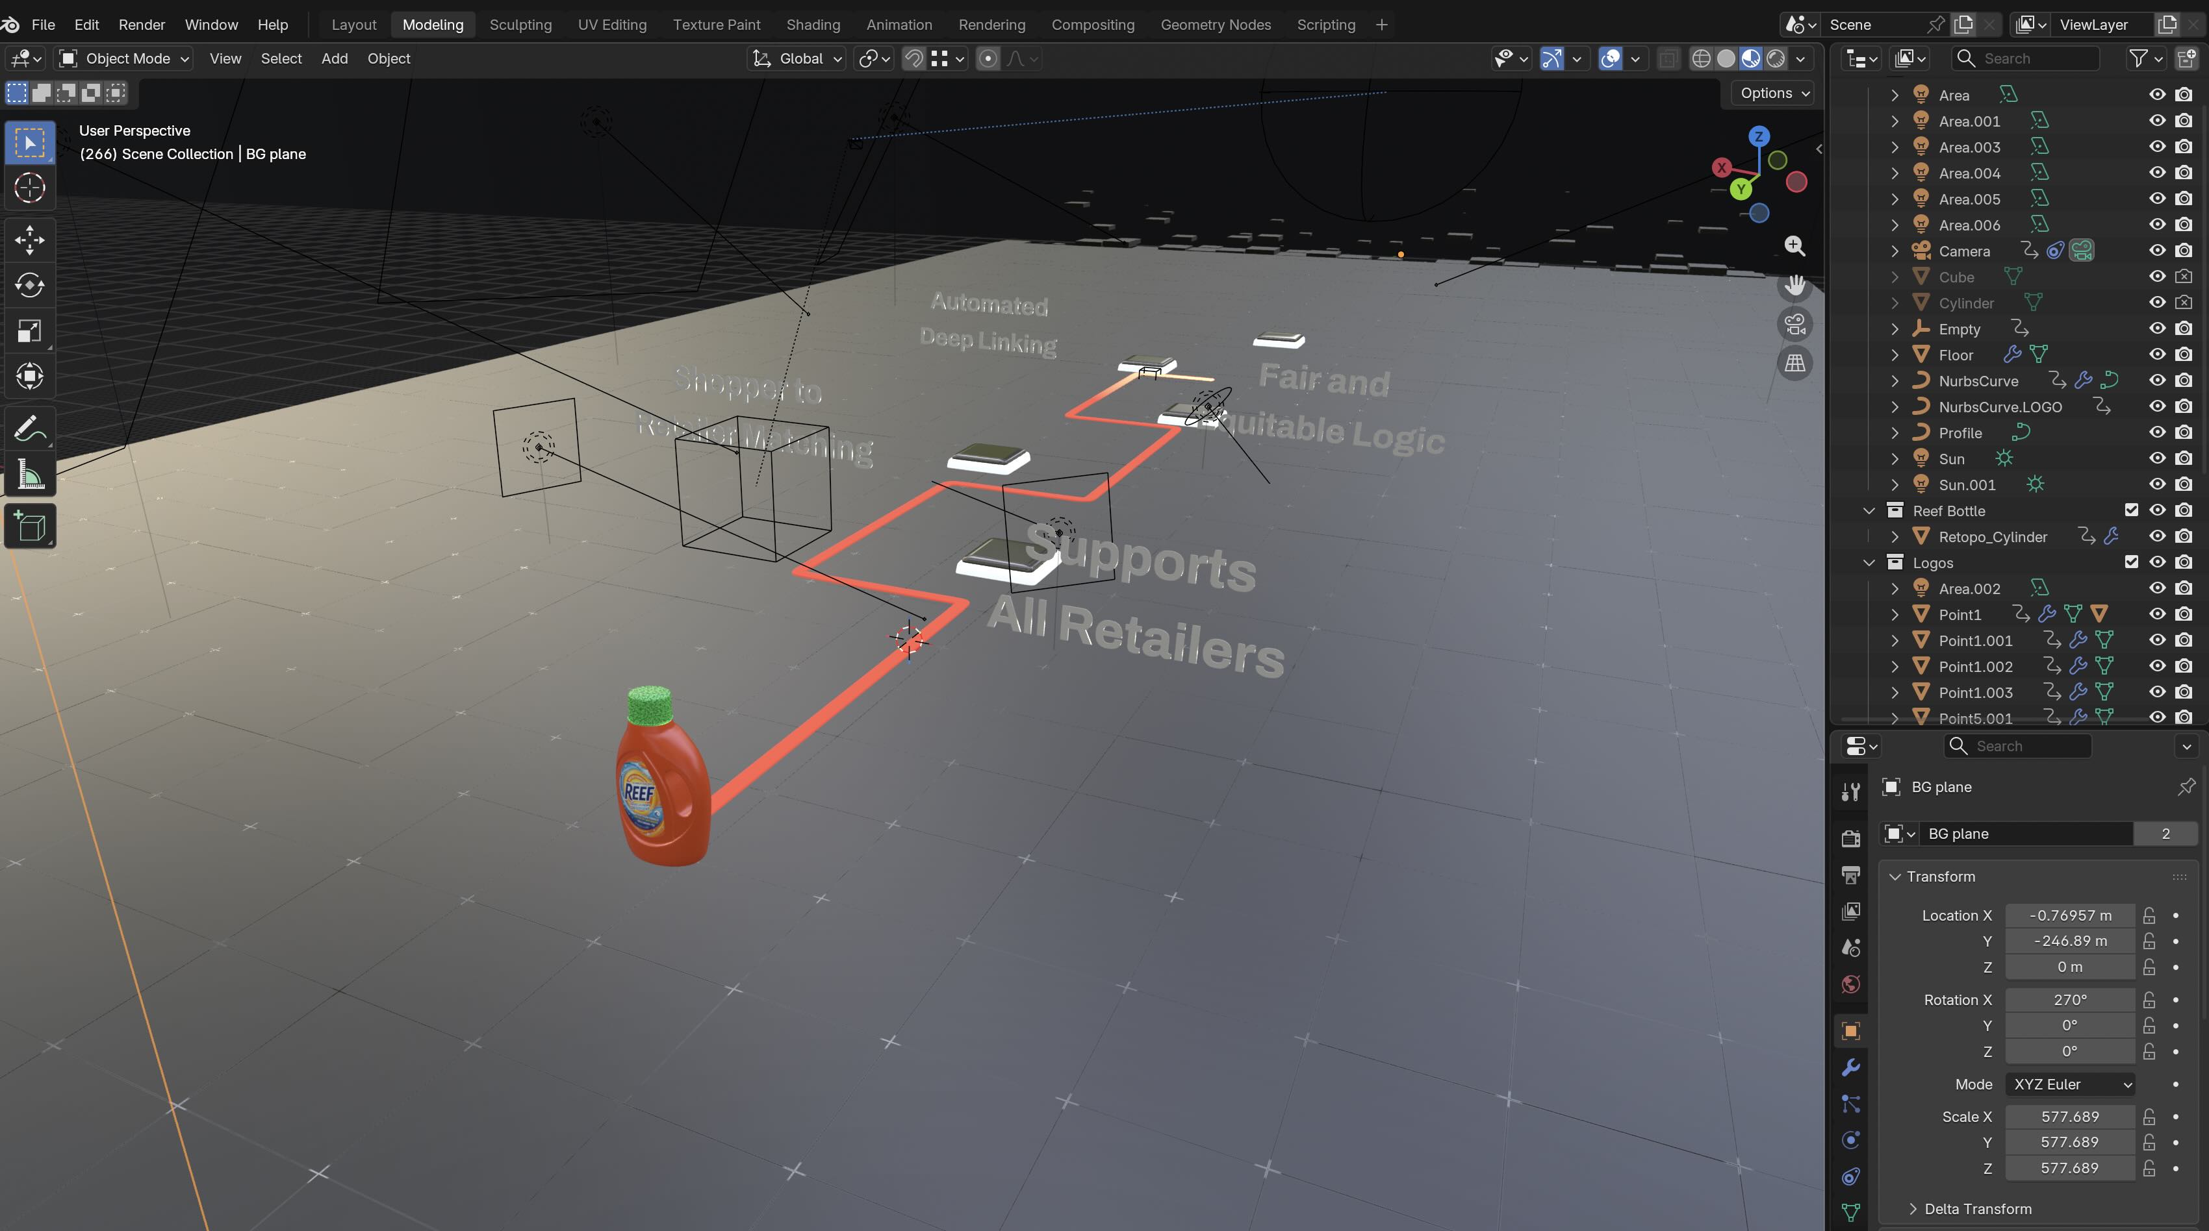Open the Particles properties tab

pos(1852,1104)
